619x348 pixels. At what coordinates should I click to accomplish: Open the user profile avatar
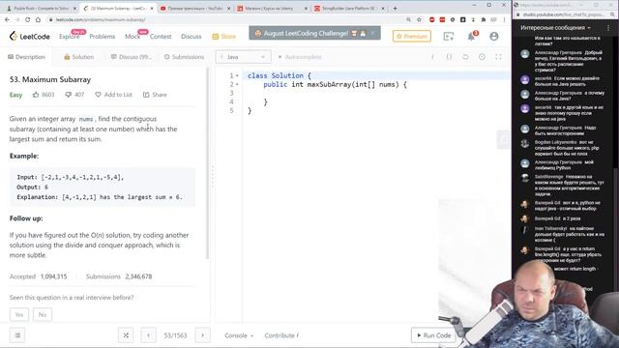494,37
